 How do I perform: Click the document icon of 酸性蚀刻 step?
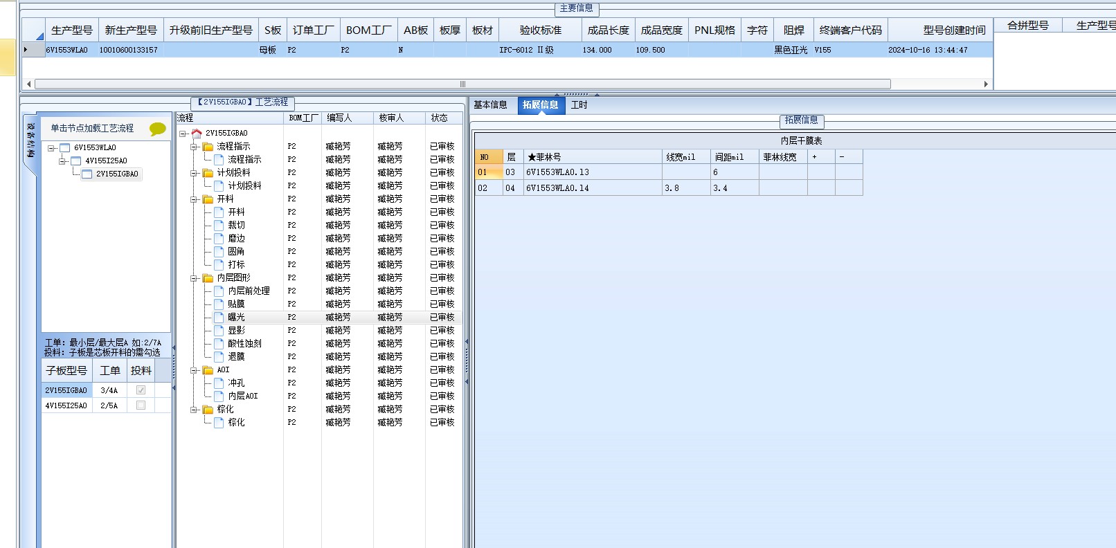(219, 343)
